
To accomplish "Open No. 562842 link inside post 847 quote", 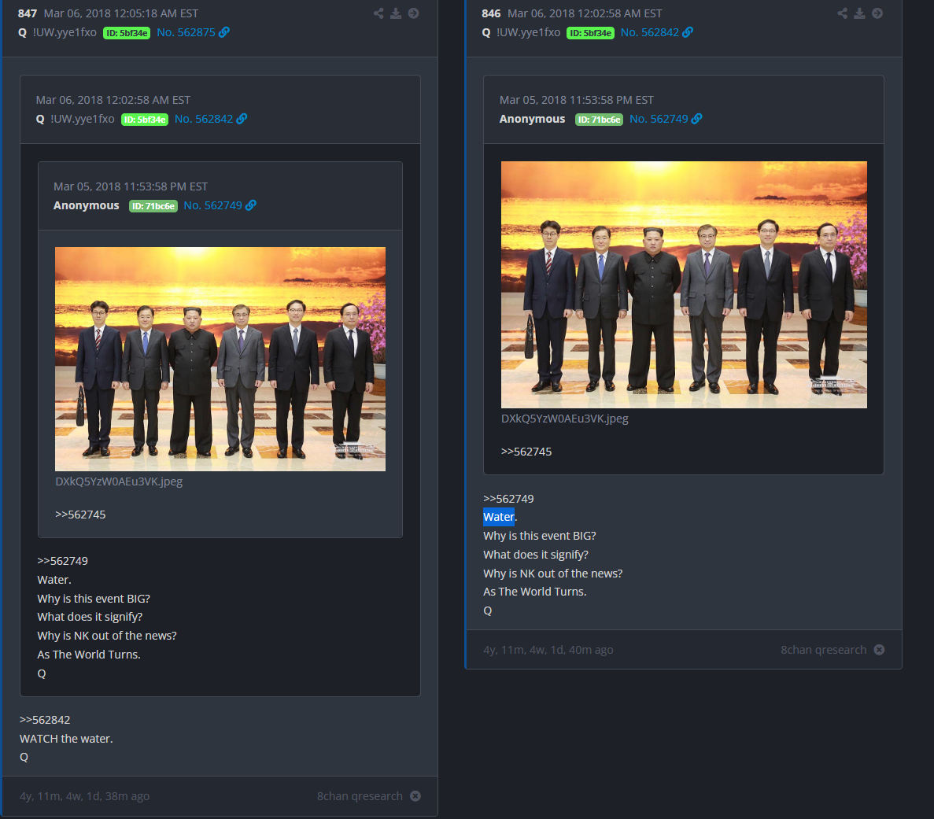I will [204, 119].
